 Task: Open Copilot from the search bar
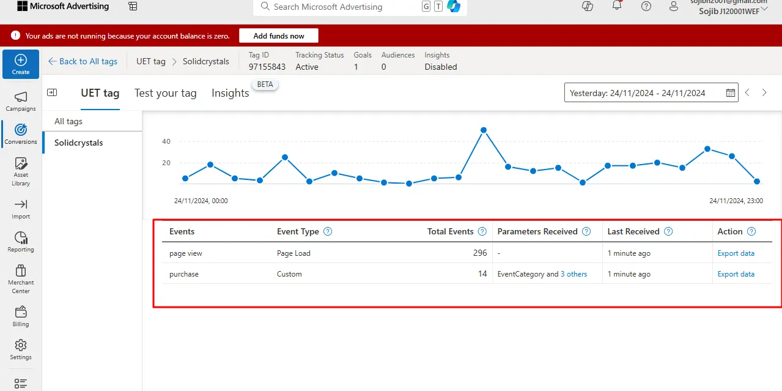pos(454,6)
